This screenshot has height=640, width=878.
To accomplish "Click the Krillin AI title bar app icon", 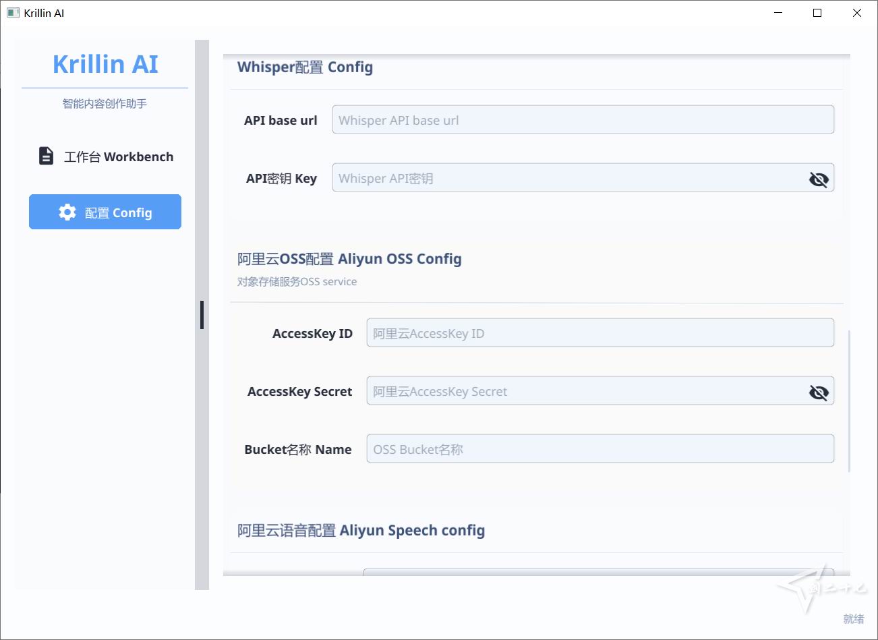I will (13, 13).
